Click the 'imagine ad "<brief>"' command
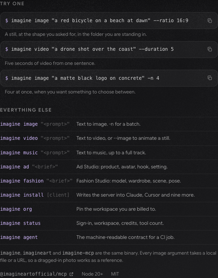This screenshot has height=278, width=218. (x=29, y=167)
